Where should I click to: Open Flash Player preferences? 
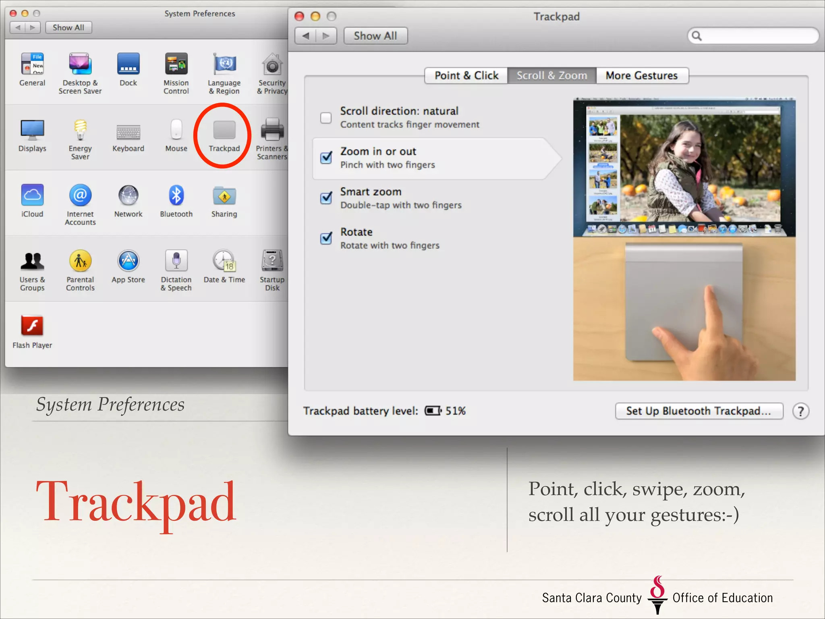coord(32,326)
